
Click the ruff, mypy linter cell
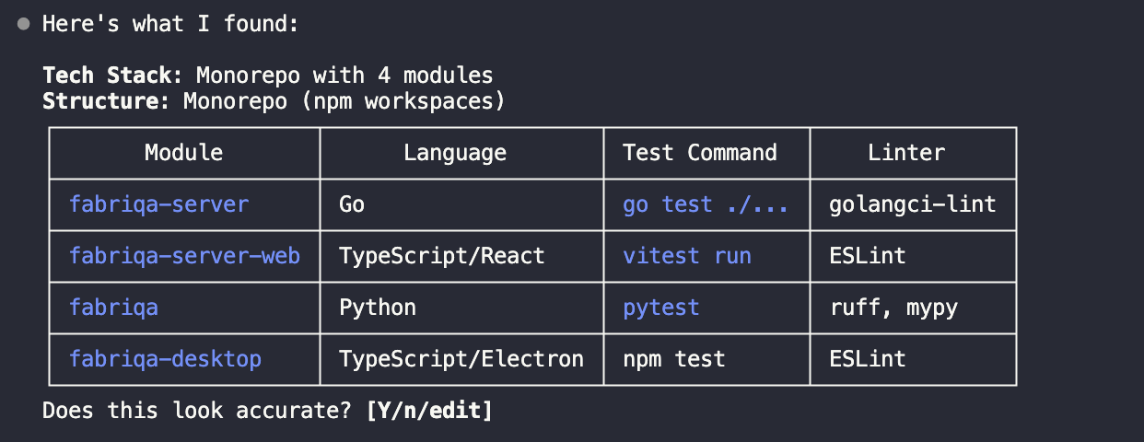[x=894, y=307]
